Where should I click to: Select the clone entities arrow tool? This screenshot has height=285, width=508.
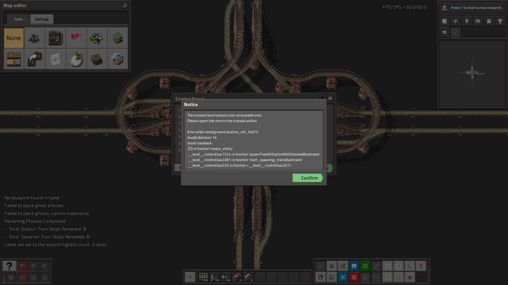pyautogui.click(x=35, y=59)
